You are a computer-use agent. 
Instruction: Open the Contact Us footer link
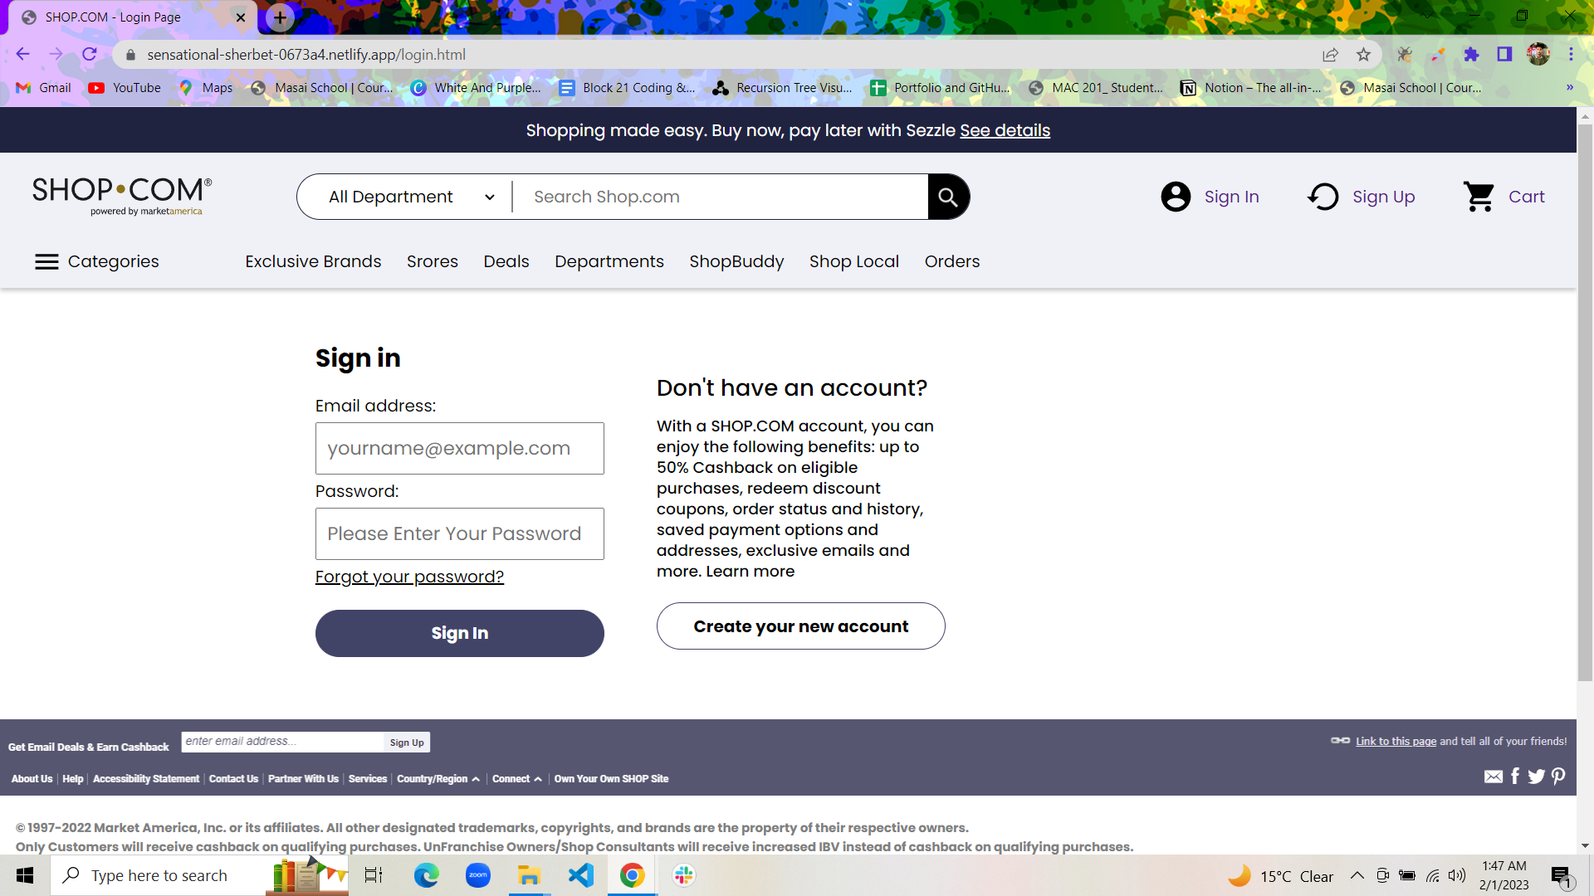point(233,779)
